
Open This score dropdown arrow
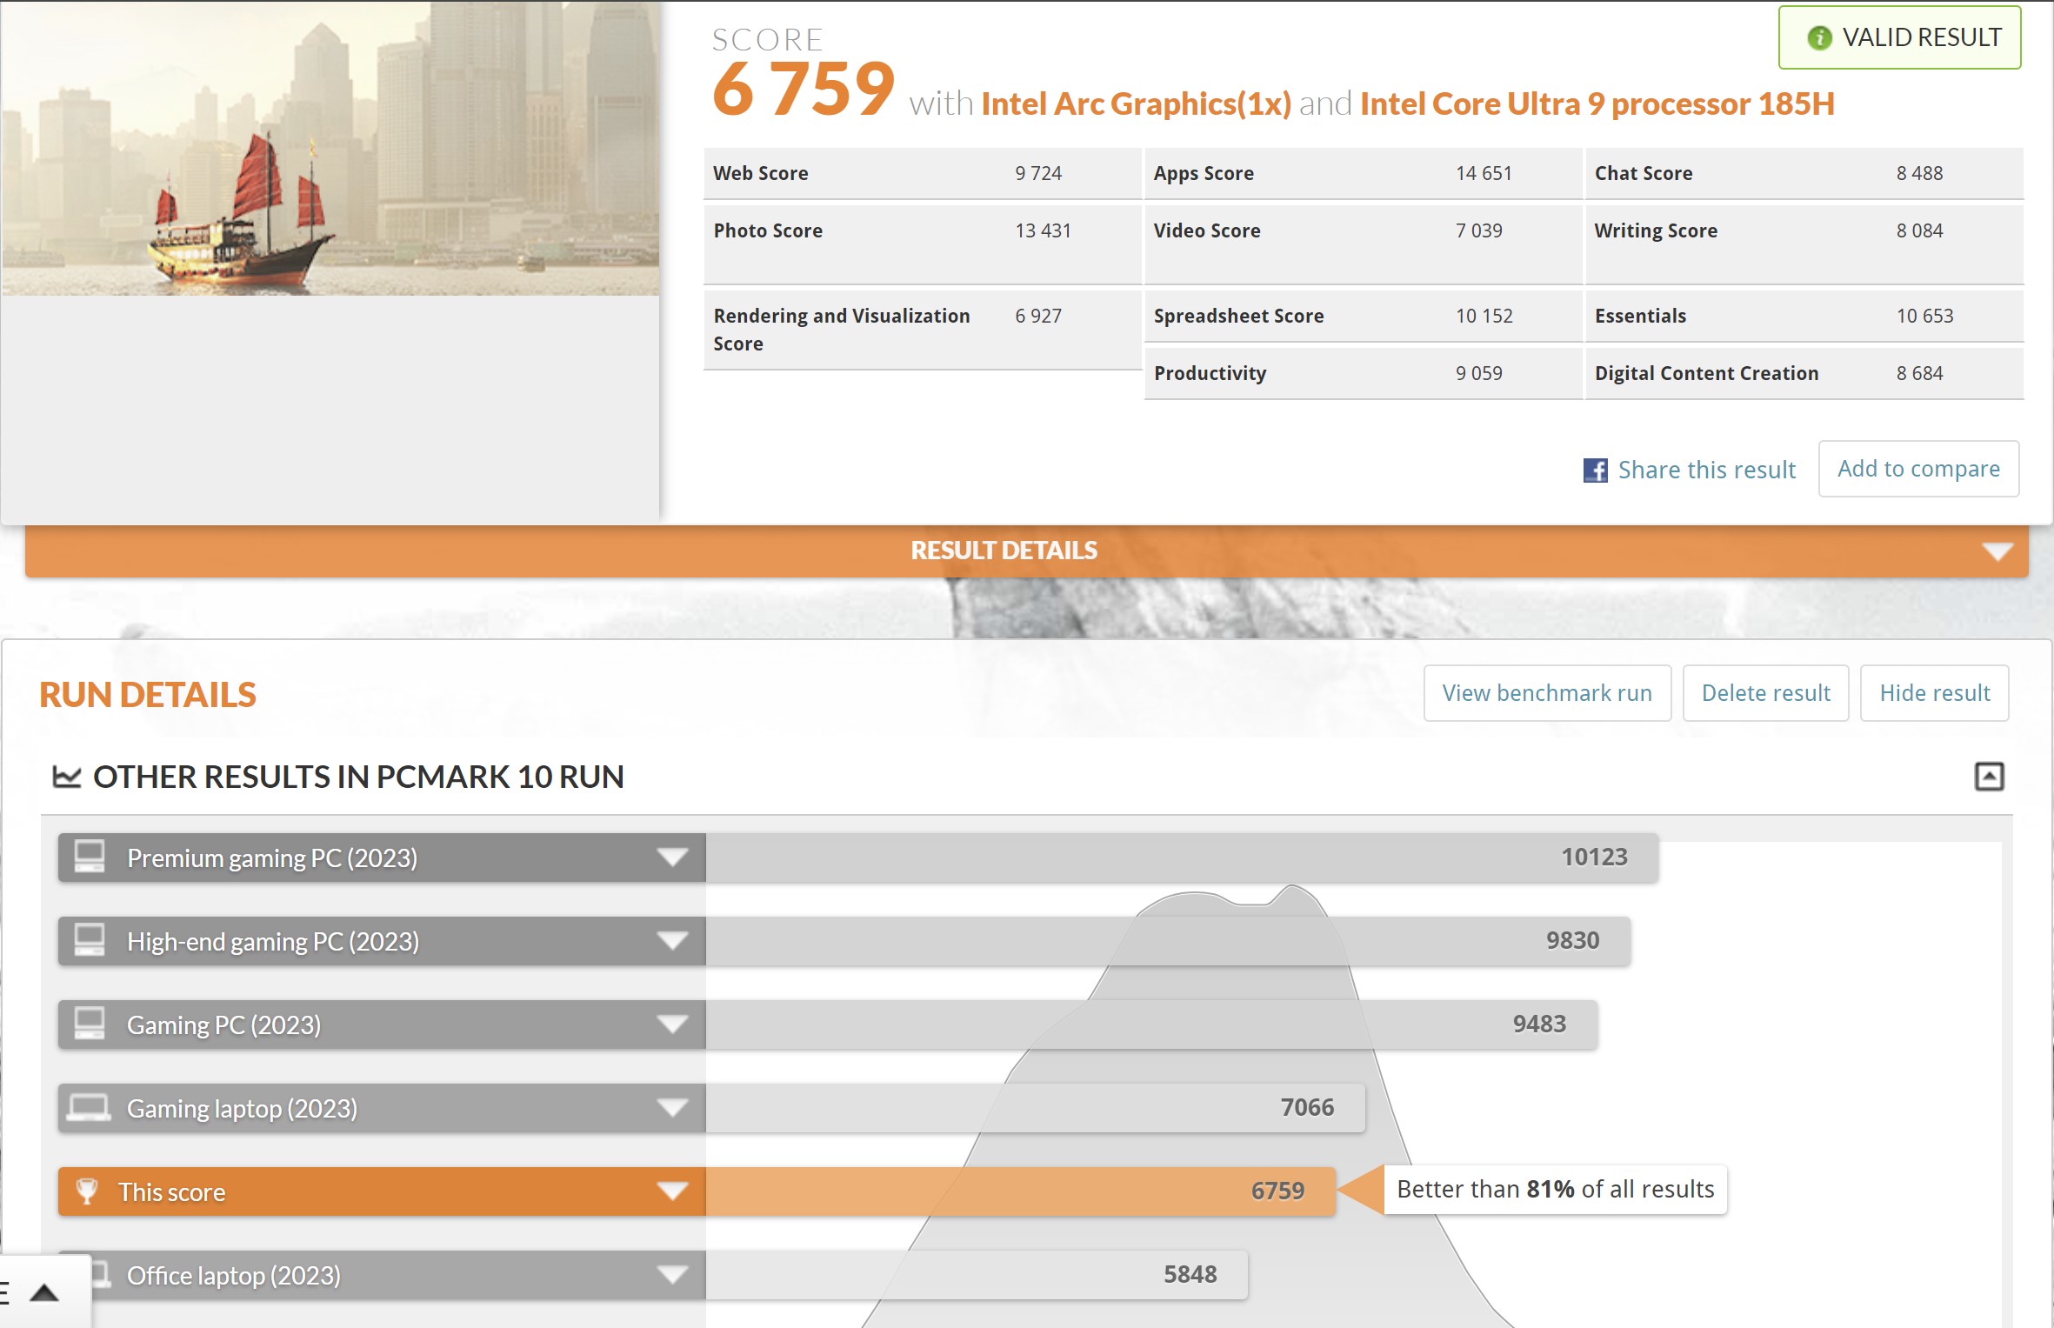(x=672, y=1191)
